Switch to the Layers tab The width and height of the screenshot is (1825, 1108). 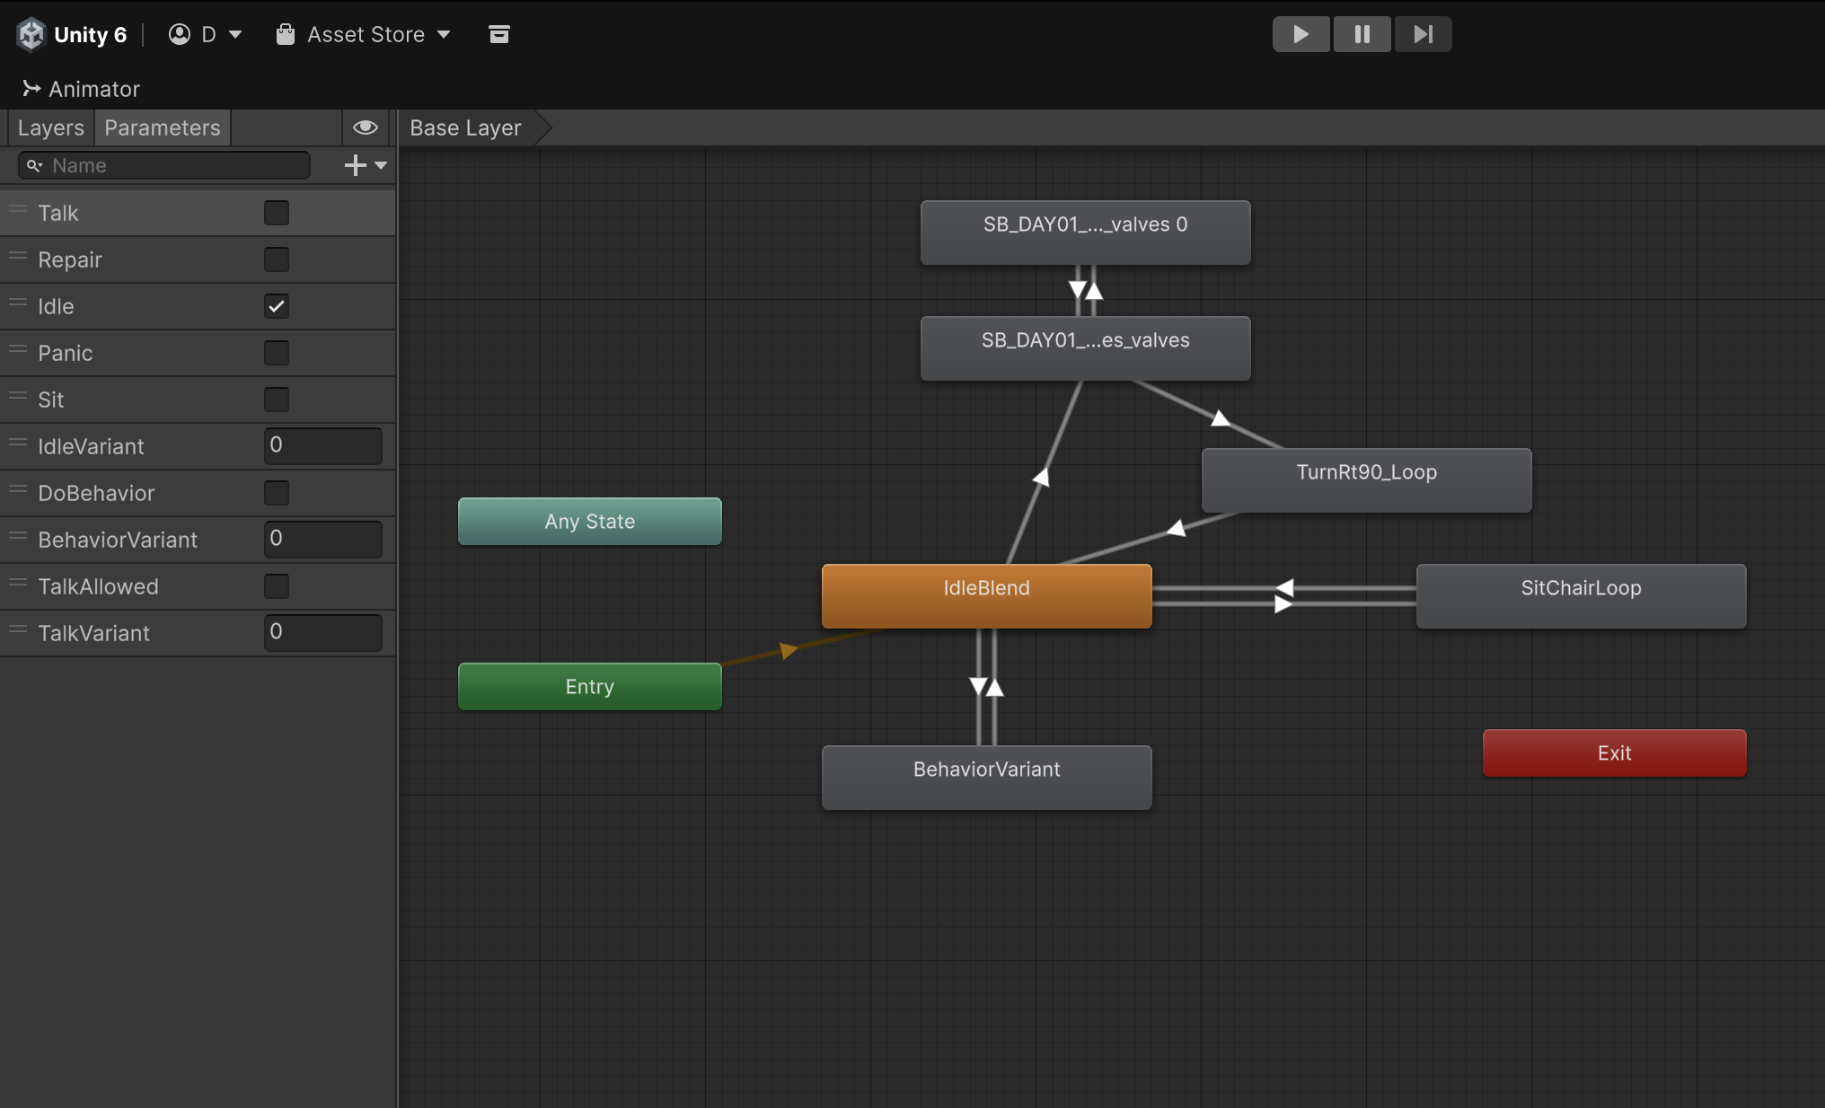[50, 128]
